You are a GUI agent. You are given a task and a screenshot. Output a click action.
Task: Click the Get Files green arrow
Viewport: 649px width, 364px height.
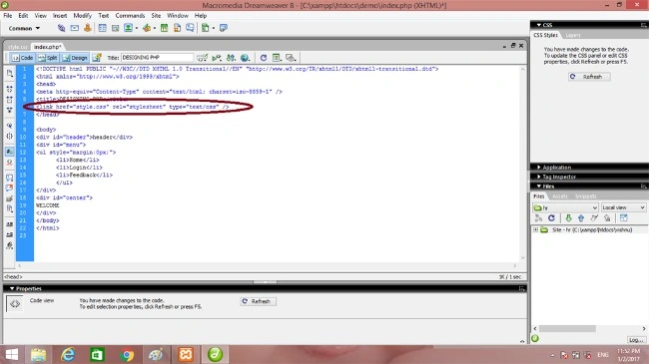point(568,218)
